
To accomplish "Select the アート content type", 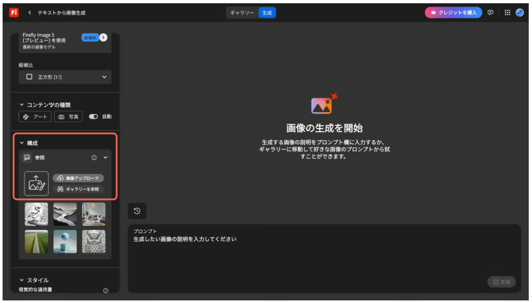I will click(x=35, y=117).
